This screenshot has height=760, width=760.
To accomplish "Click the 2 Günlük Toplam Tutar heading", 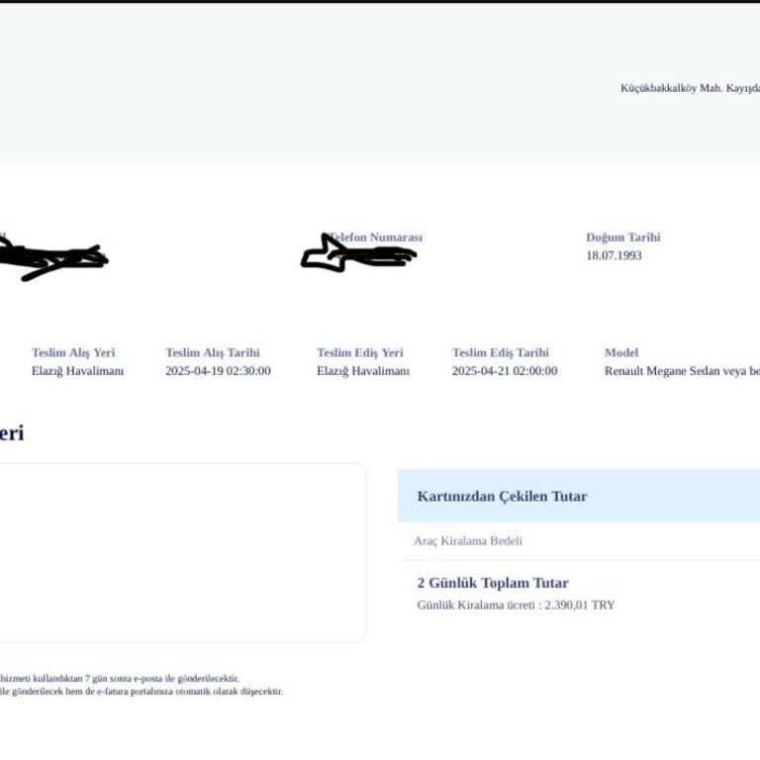I will click(x=493, y=583).
